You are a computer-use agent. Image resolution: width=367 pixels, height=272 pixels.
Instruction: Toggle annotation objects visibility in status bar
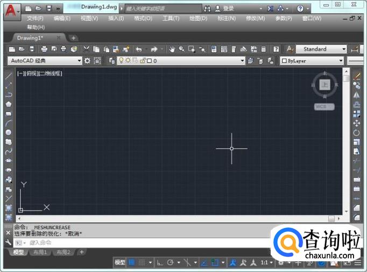[x=232, y=263]
